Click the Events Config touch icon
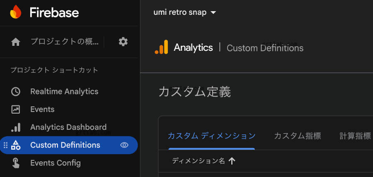Image resolution: width=373 pixels, height=177 pixels. (16, 163)
